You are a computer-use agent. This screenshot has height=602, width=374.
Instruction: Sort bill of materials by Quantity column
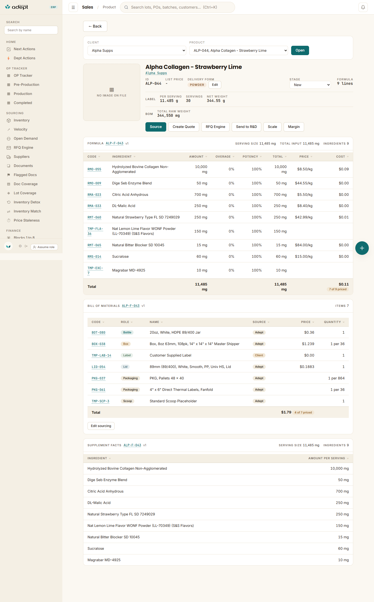click(x=334, y=322)
